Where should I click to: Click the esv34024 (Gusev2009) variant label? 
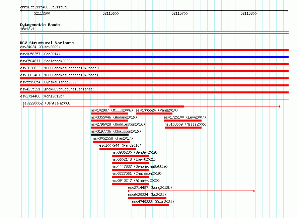pos(40,47)
